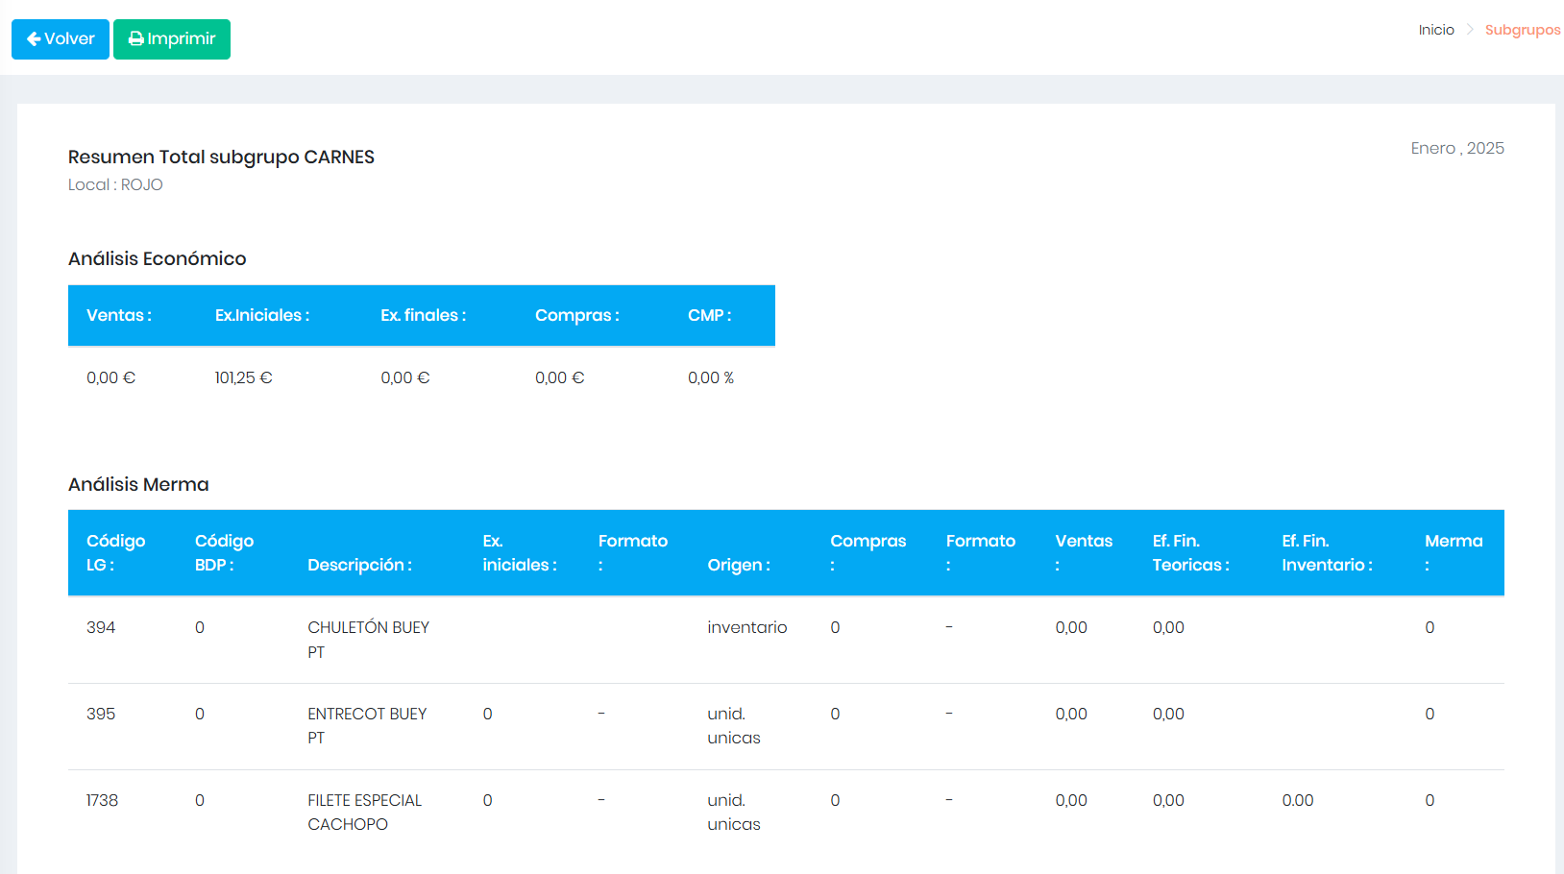Screen dimensions: 1564x874
Task: Select code 394 in the table
Action: pyautogui.click(x=101, y=627)
